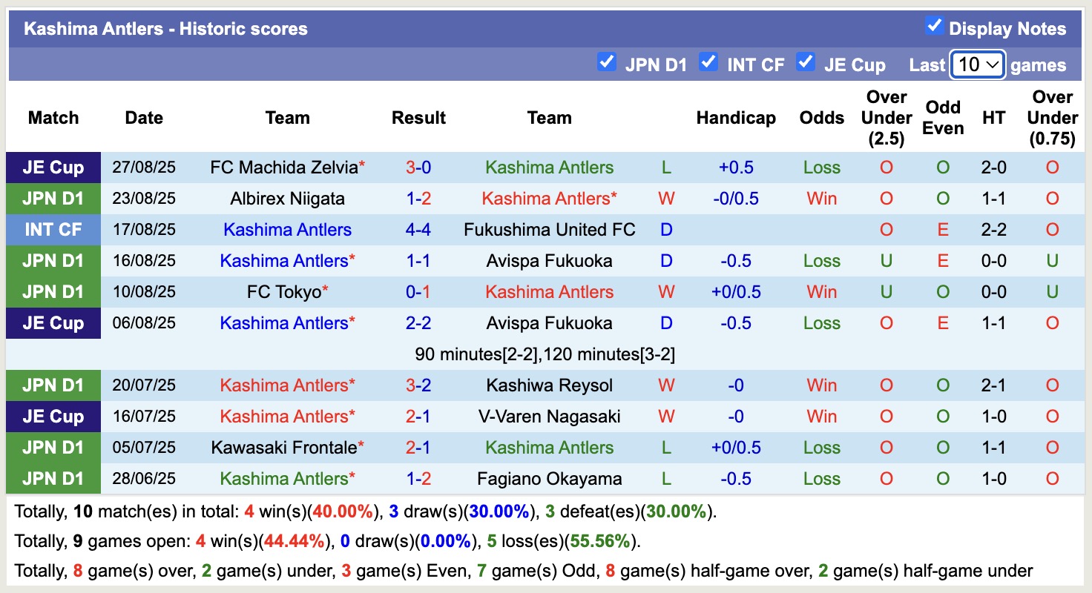This screenshot has width=1092, height=593.
Task: Click the JPN D1 badge on the Fagiano Okayama row
Action: (53, 479)
